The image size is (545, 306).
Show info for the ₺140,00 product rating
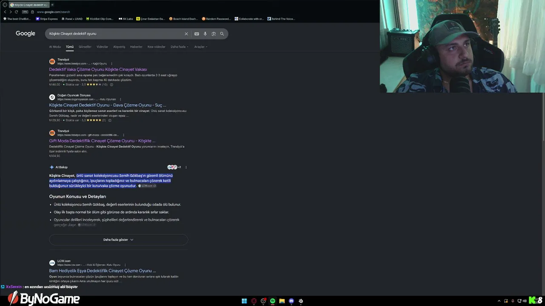pos(112,85)
